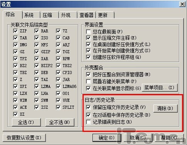
Task: Toggle the TAZ association checkbox
Action: click(x=37, y=79)
